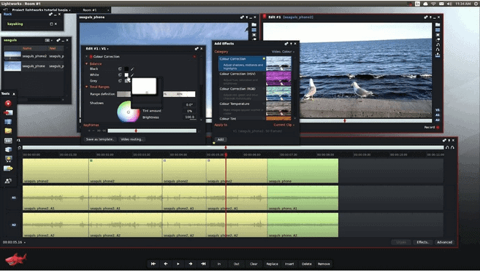This screenshot has height=272, width=480.
Task: Open the timecode dropdown arrow below timeline
Action: coord(25,242)
